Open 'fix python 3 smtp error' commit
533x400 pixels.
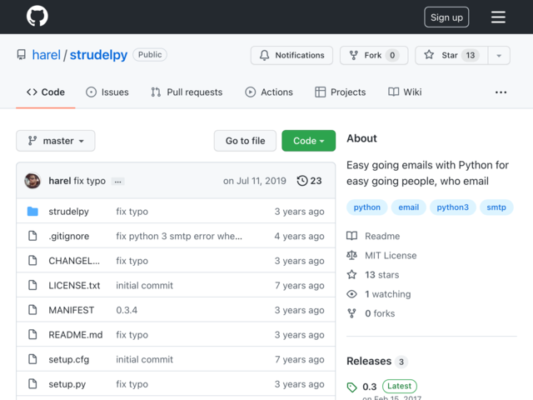tap(179, 236)
